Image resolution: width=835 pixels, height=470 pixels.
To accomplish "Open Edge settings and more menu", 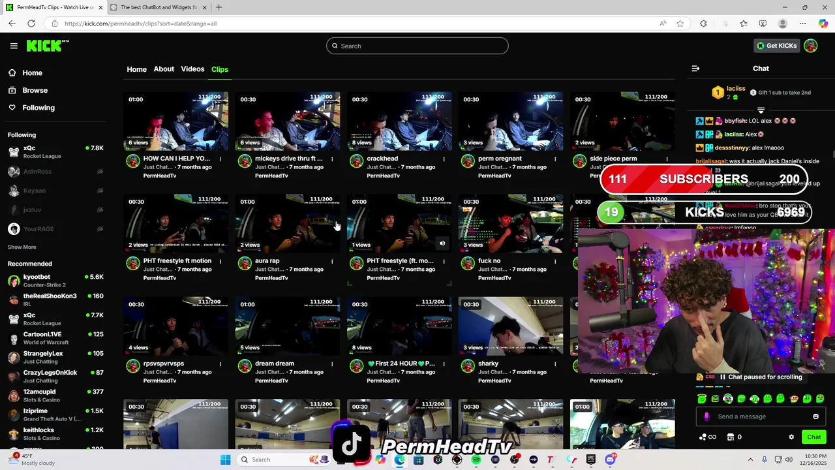I will tap(802, 23).
